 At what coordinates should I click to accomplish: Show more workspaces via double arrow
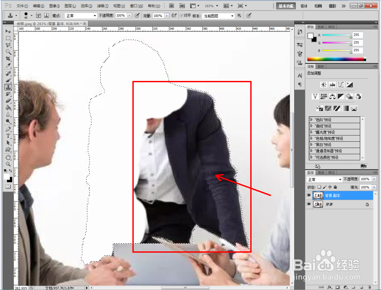(343, 6)
